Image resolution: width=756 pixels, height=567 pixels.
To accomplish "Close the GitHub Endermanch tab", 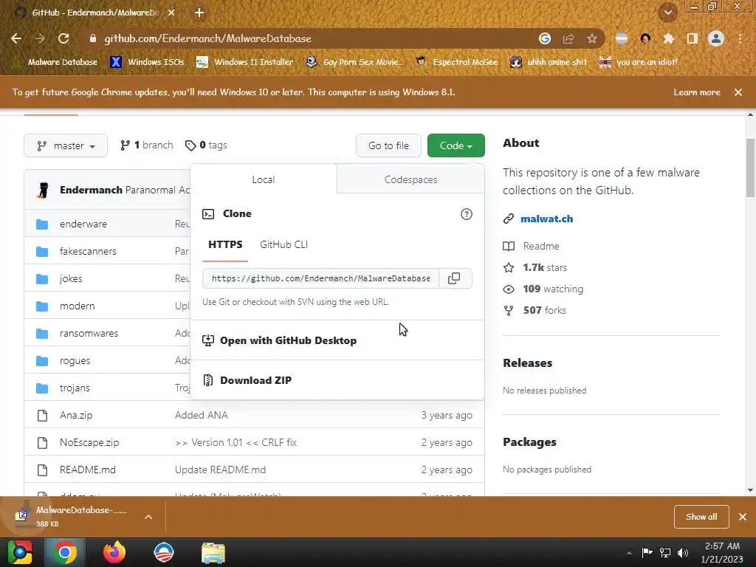I will click(x=171, y=13).
